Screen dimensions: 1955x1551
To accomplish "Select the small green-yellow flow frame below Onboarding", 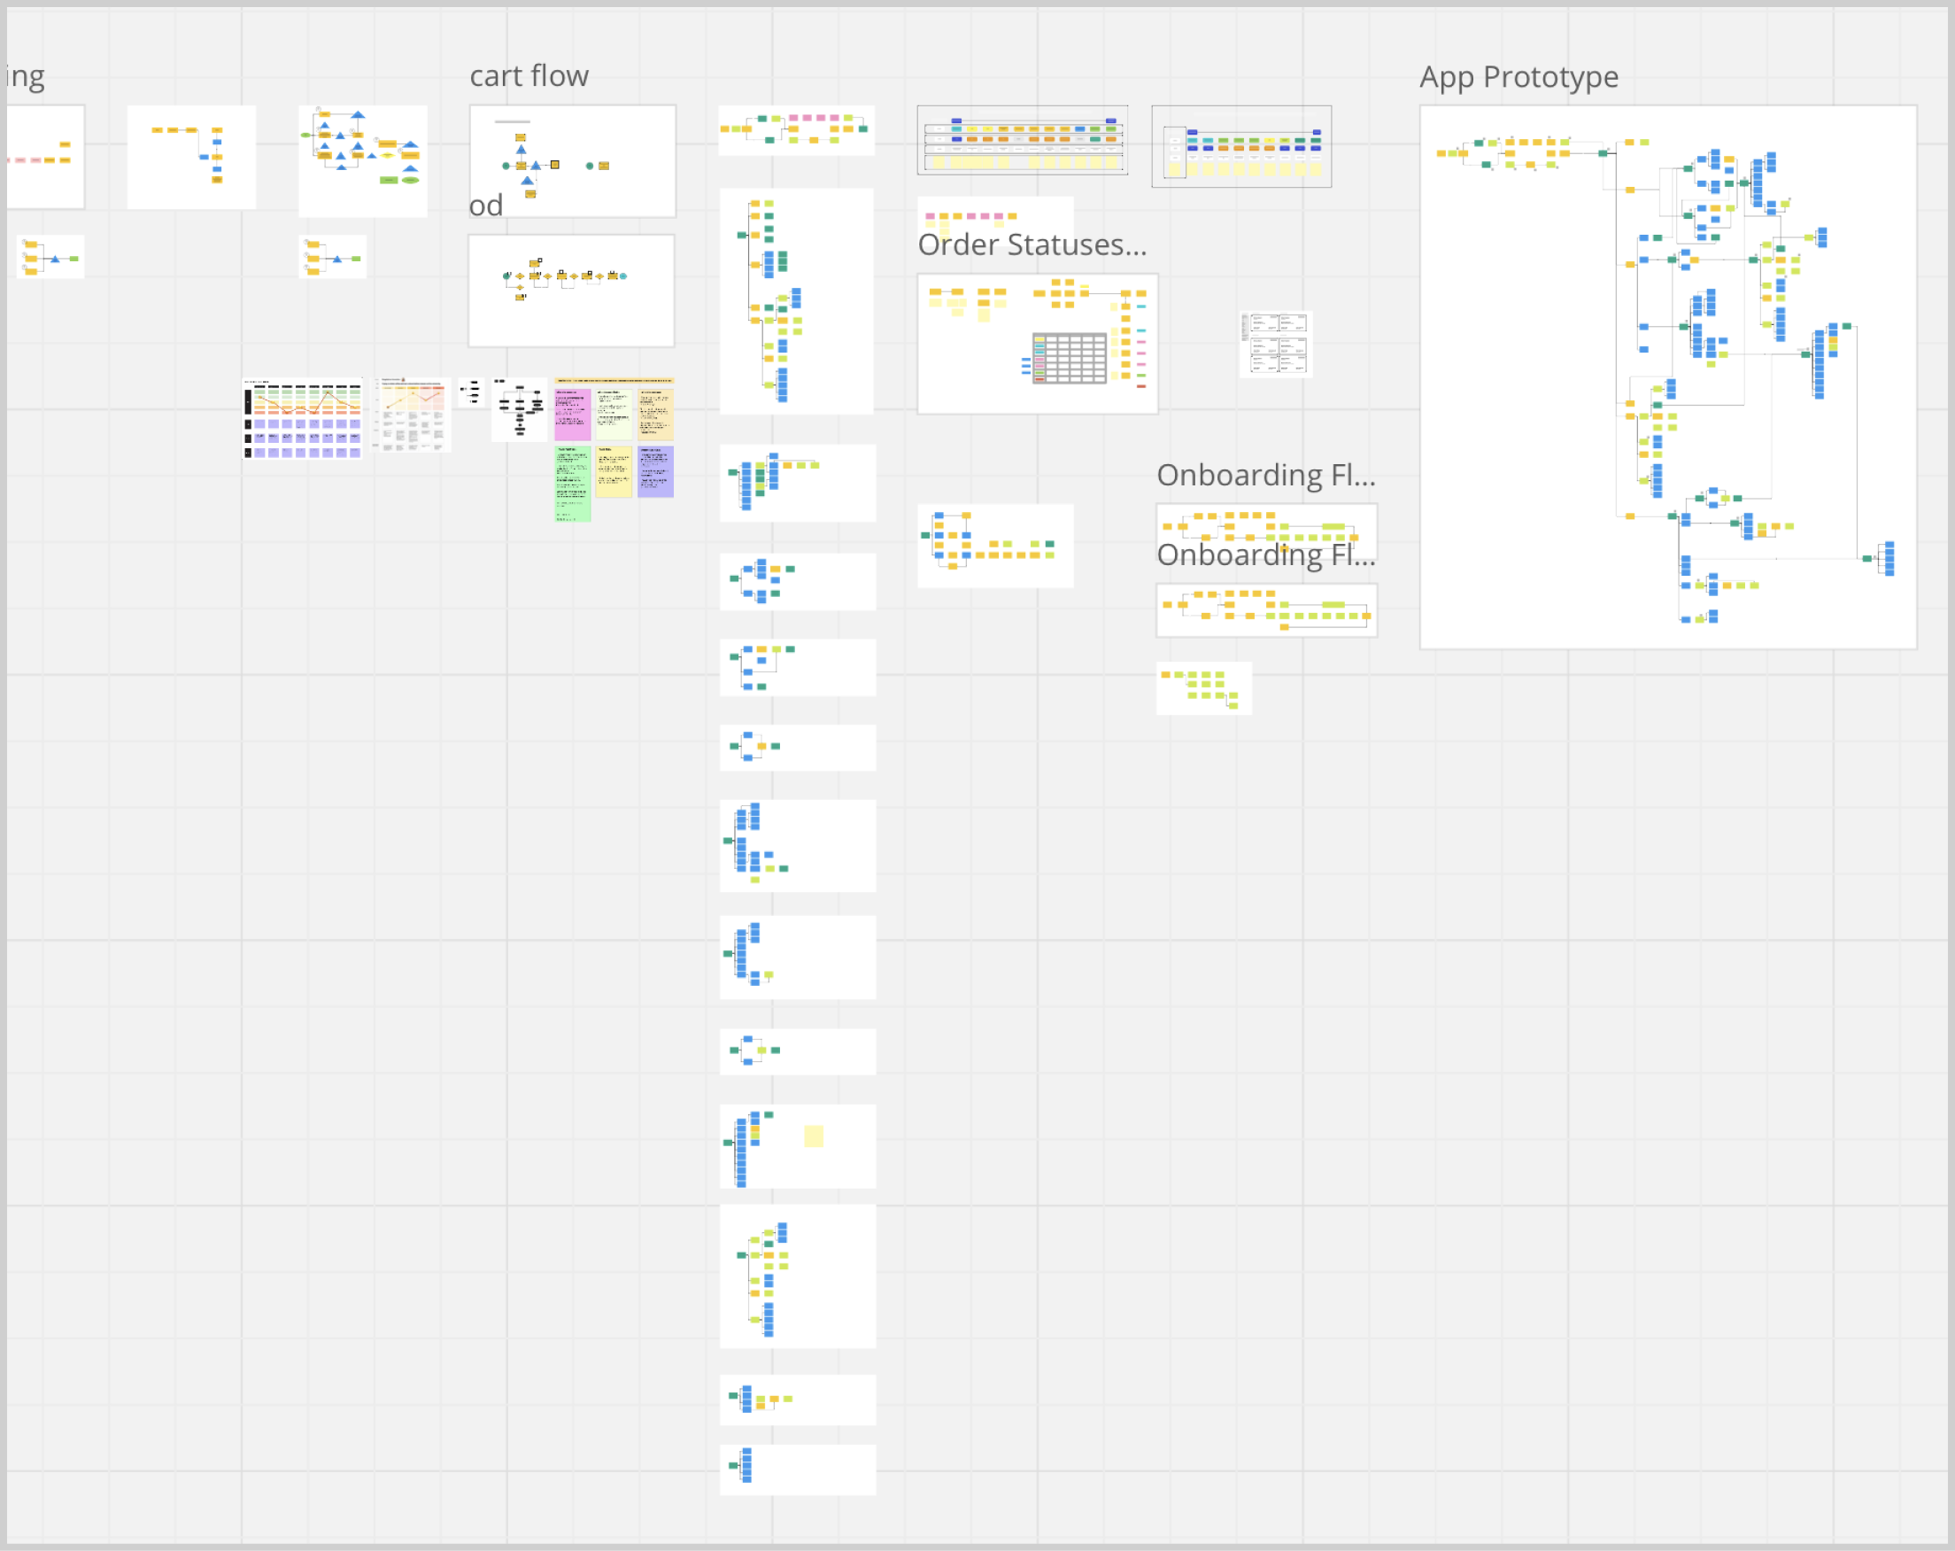I will click(1203, 687).
